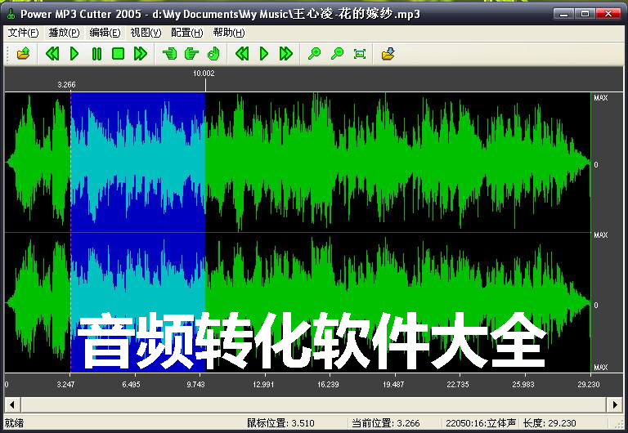
Task: Click 长度: 29.230 in status bar
Action: point(549,423)
